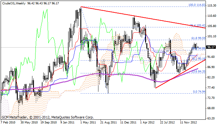Select the 0.0 Fibonacci label at 74.94
This screenshot has width=218, height=125.
point(199,91)
